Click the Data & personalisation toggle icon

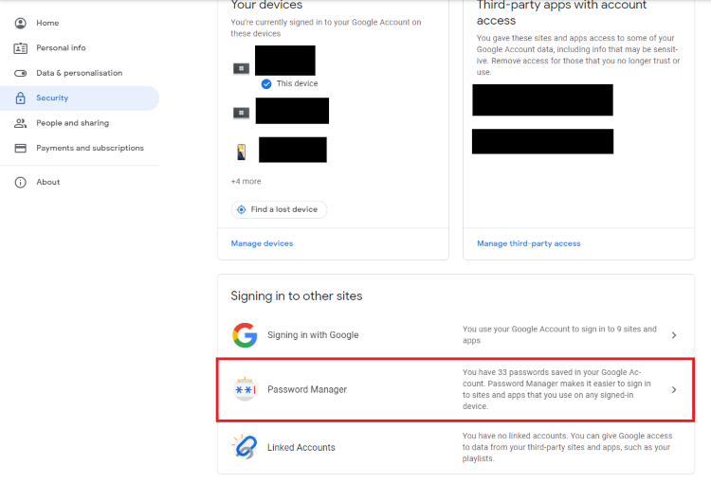(x=20, y=73)
